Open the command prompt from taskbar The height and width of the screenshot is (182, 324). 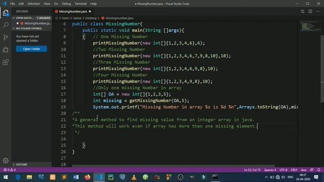[x=215, y=177]
